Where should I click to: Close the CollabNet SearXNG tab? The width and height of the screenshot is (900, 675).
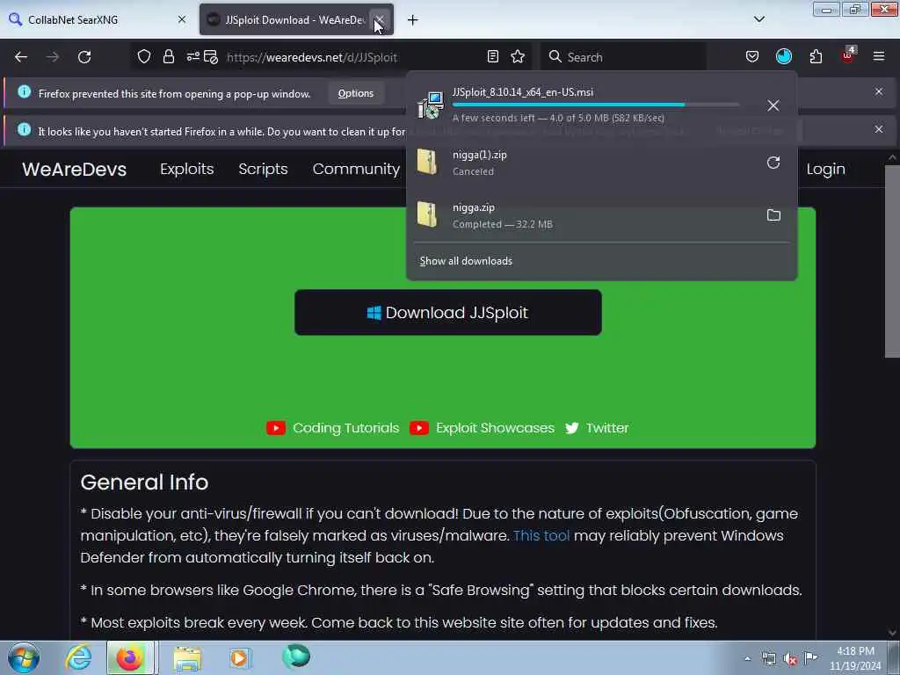coord(182,19)
